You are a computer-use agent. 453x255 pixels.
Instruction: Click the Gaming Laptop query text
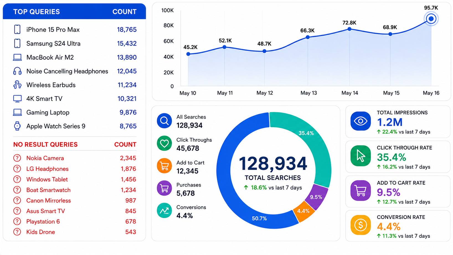pyautogui.click(x=48, y=113)
